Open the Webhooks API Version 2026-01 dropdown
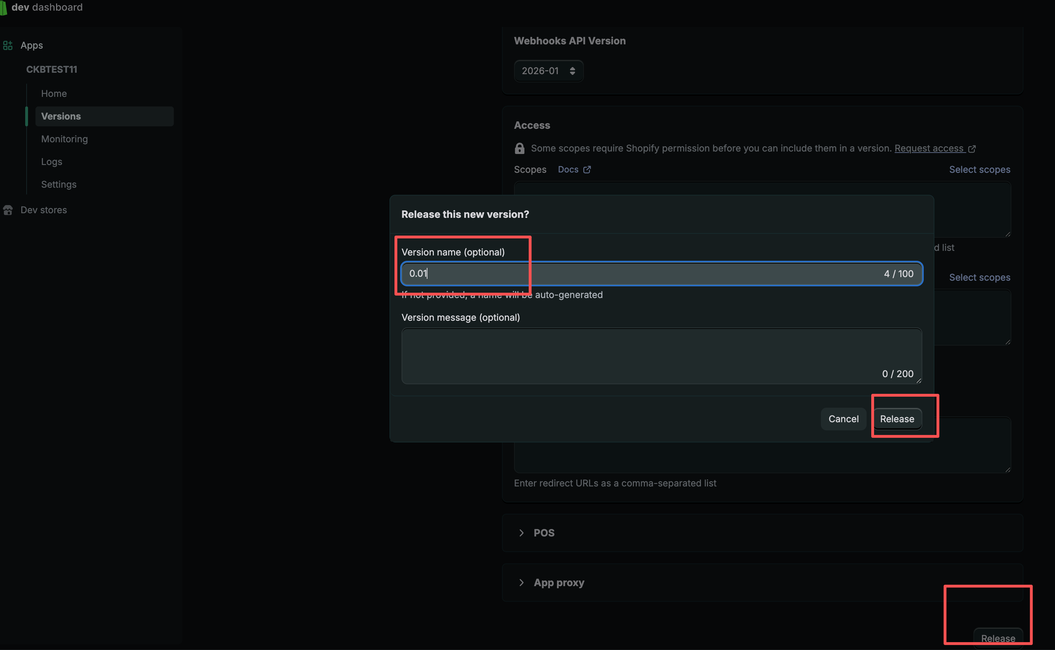The height and width of the screenshot is (650, 1055). point(548,71)
